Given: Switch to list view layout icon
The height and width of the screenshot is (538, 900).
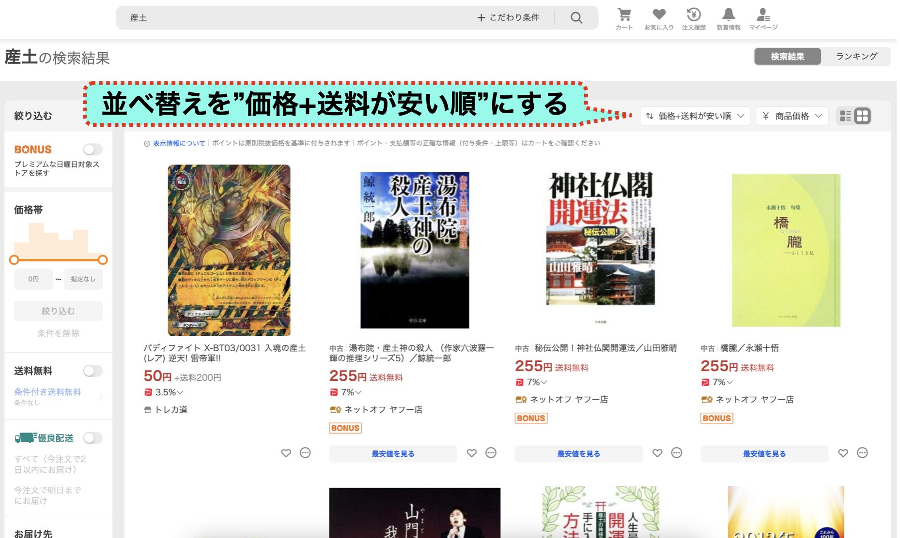Looking at the screenshot, I should pos(845,116).
